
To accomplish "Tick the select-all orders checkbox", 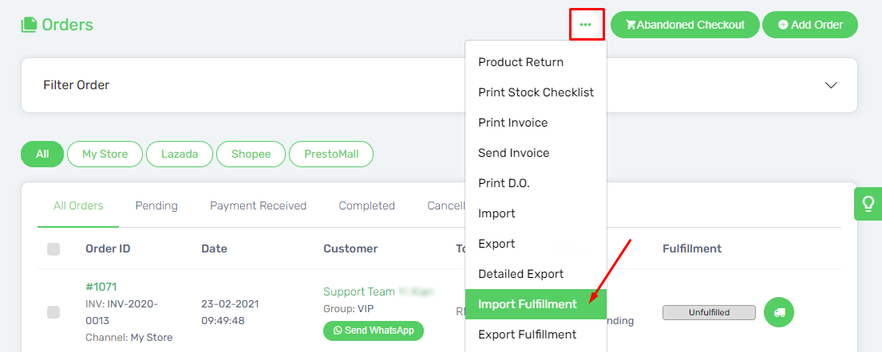I will coord(53,248).
